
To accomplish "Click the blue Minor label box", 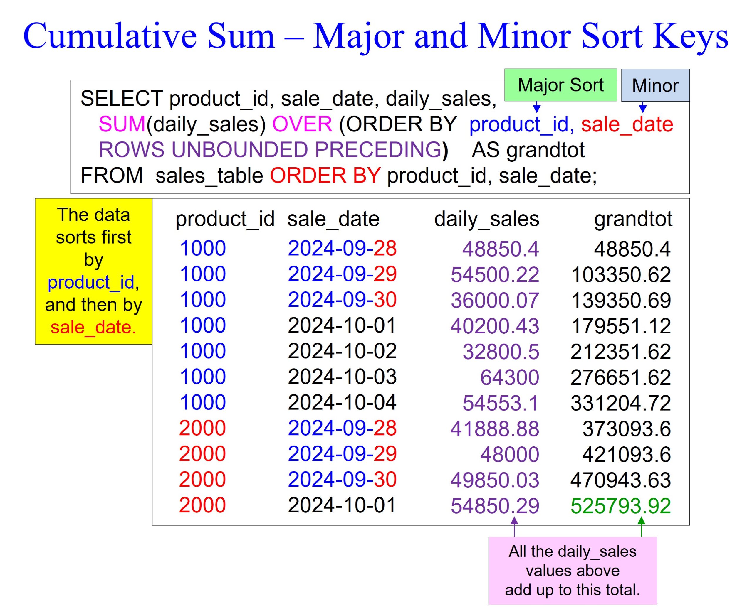I will point(655,85).
